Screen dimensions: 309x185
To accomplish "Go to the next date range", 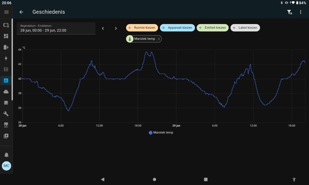I will click(x=116, y=28).
